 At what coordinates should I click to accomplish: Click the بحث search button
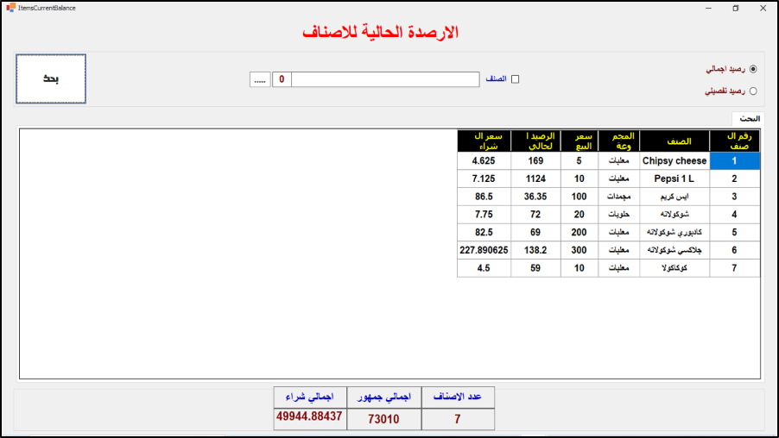coord(51,78)
